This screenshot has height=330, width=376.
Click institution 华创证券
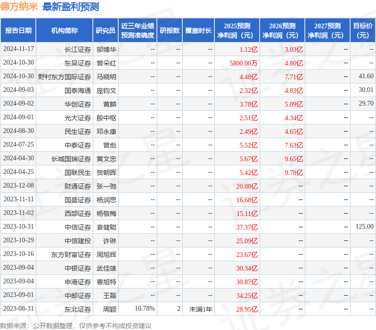tap(78, 104)
